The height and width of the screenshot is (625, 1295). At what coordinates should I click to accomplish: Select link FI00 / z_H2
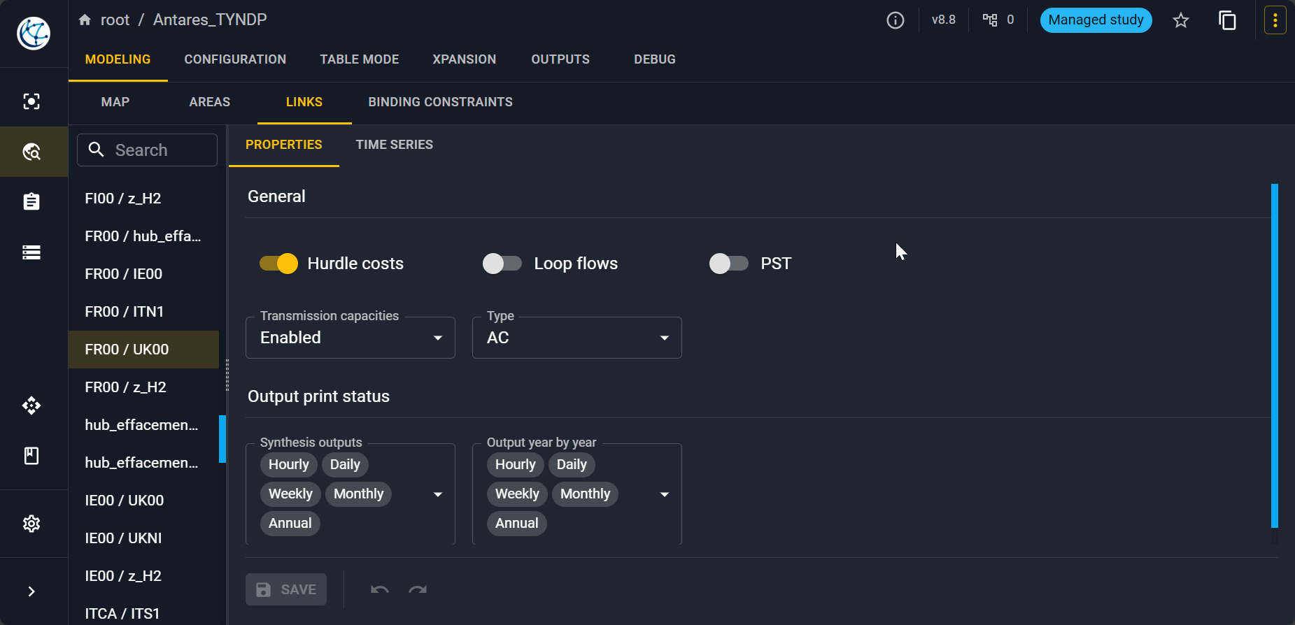(x=144, y=199)
